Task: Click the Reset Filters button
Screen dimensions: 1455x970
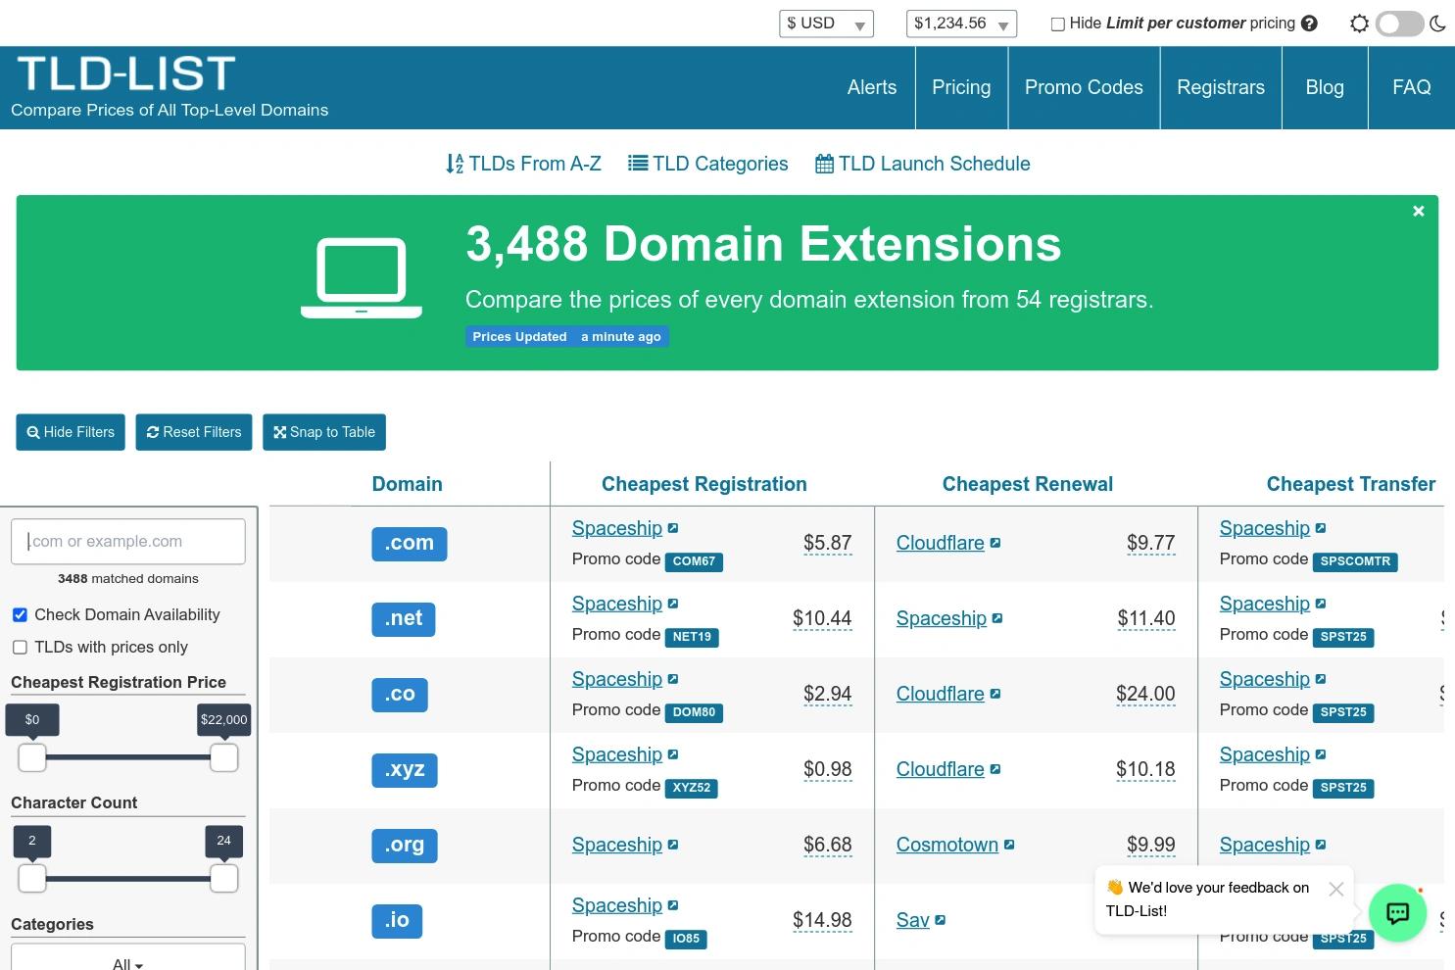Action: (193, 432)
